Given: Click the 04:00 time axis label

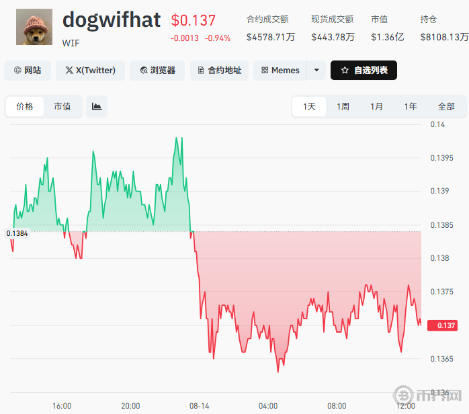Looking at the screenshot, I should click(268, 406).
